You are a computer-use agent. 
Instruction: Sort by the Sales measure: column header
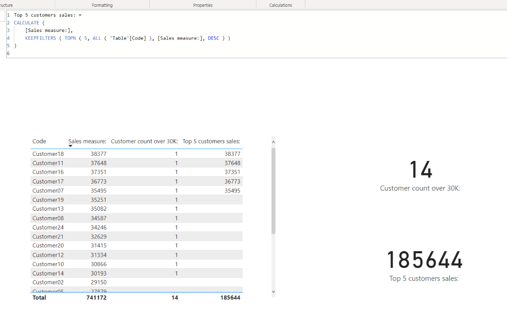87,141
